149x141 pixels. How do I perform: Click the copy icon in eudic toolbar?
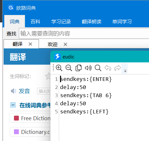point(79,68)
